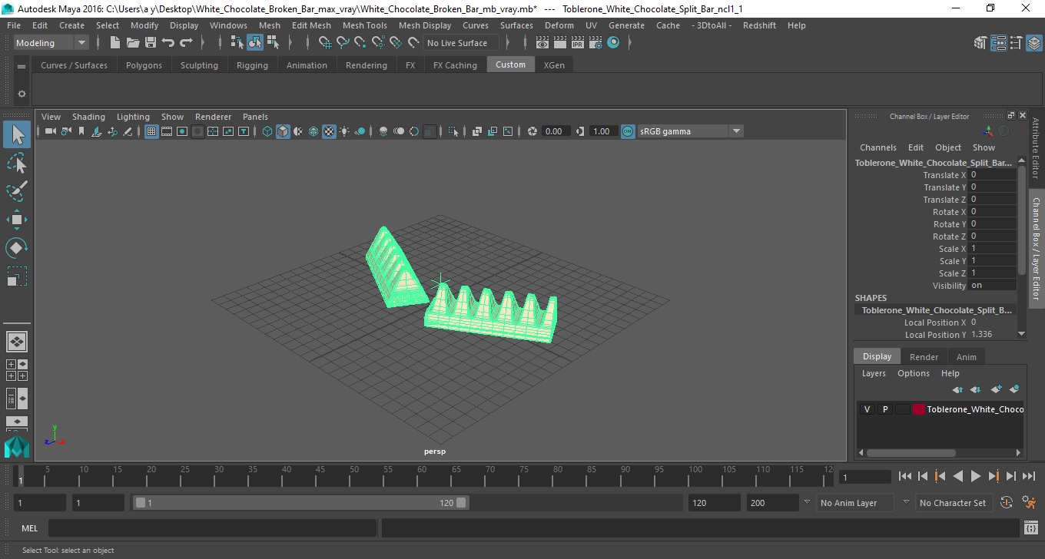This screenshot has height=559, width=1045.
Task: Select by component type mode icon
Action: 273,43
